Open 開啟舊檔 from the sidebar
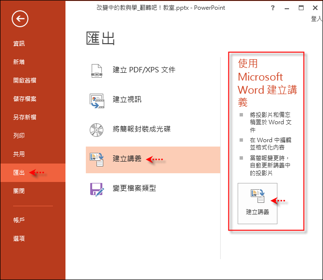 point(25,80)
